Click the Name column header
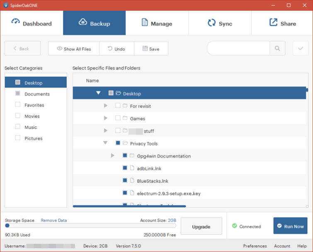This screenshot has height=252, width=313. [x=92, y=80]
